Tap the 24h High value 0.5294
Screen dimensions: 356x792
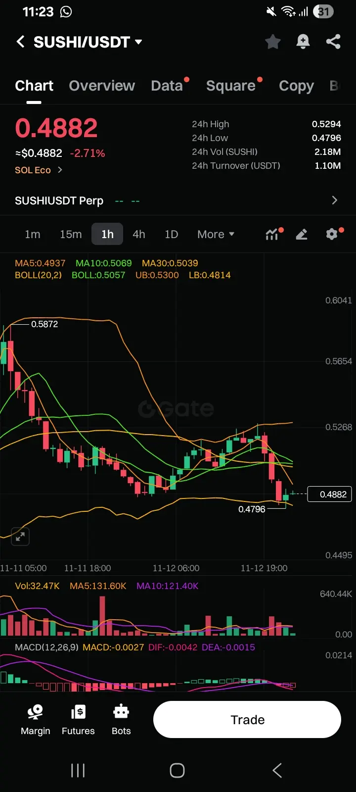pyautogui.click(x=326, y=124)
